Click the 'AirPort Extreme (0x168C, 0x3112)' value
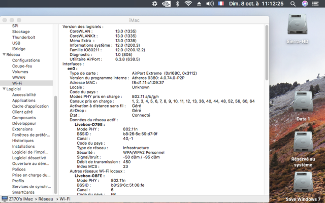325x203 pixels. click(165, 73)
